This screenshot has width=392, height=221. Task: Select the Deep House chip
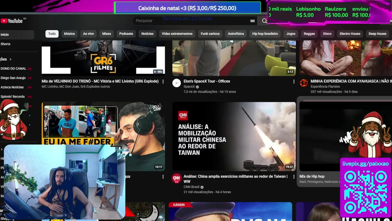(x=377, y=34)
